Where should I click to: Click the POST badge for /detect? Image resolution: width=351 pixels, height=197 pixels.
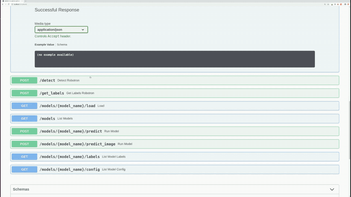pos(24,80)
